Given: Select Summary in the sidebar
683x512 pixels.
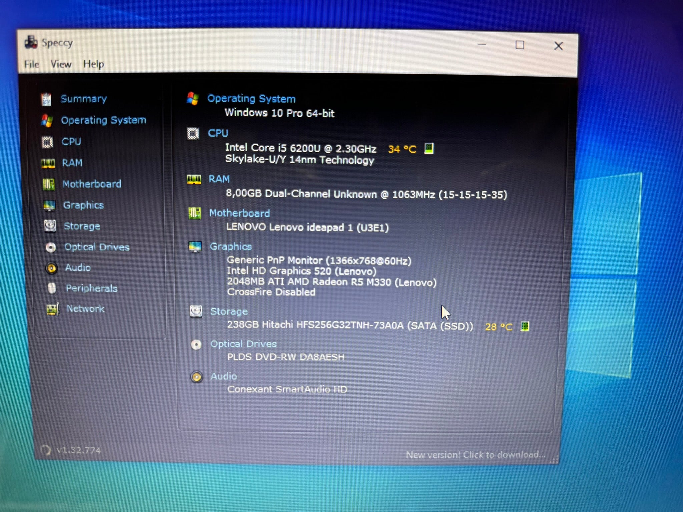Looking at the screenshot, I should coord(84,99).
